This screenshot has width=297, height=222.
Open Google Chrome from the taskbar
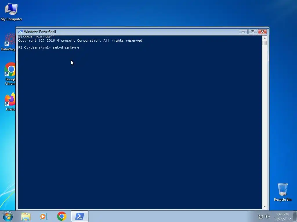click(62, 216)
